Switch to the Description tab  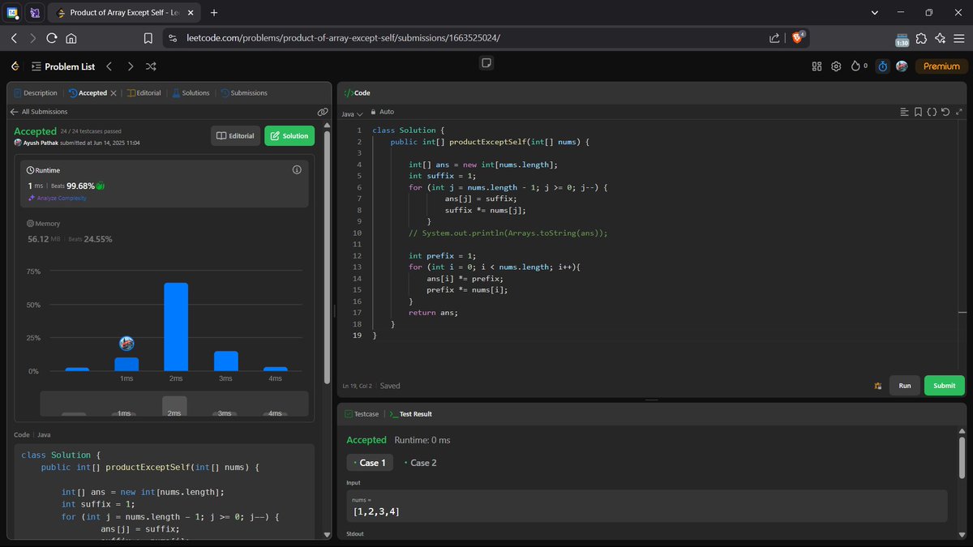click(36, 93)
